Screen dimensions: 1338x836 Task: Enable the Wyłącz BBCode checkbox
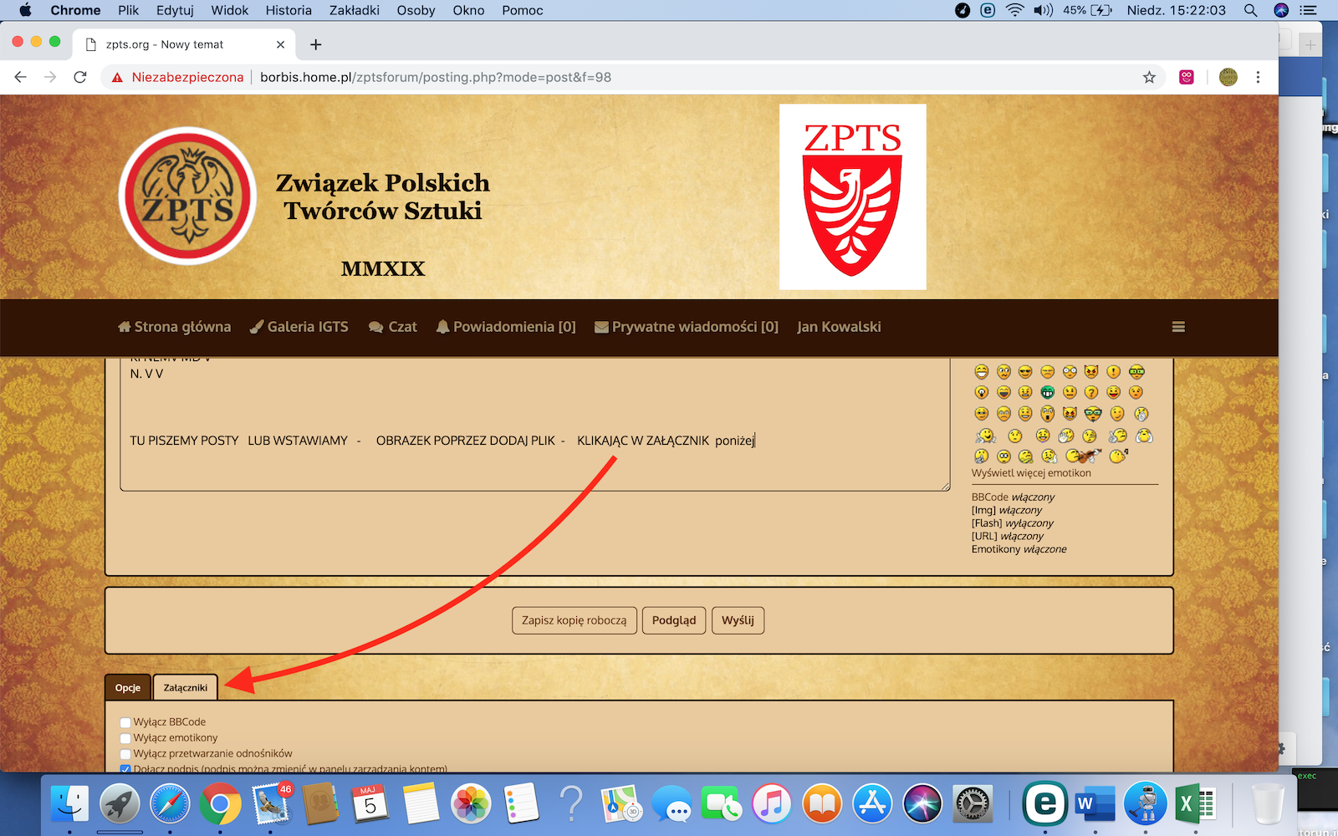(125, 722)
